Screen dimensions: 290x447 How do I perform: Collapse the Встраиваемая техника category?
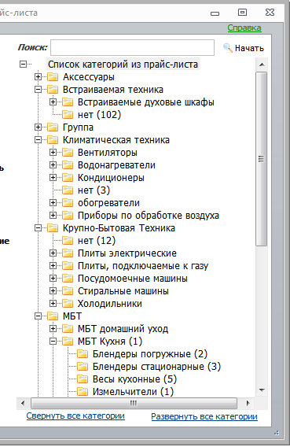[x=38, y=90]
